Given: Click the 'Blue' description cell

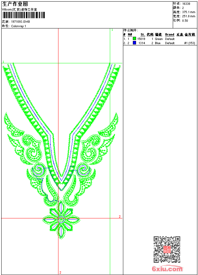Looking at the screenshot, I should [158, 43].
